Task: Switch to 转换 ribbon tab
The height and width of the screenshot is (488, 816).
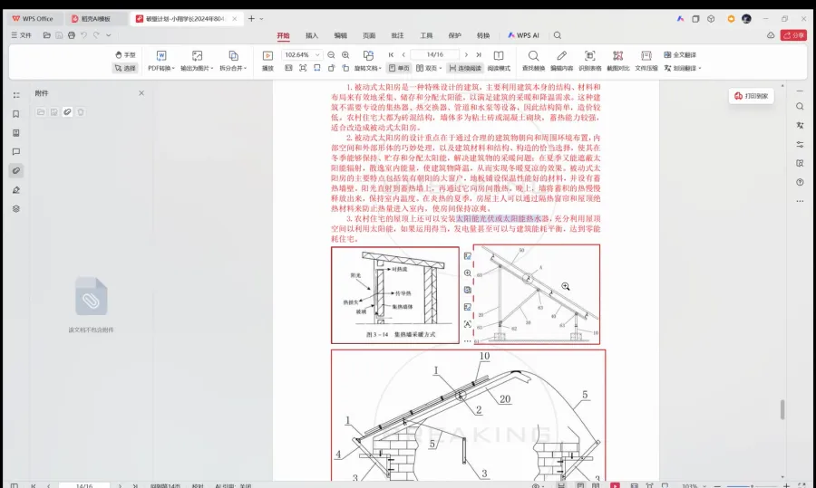Action: (x=483, y=35)
